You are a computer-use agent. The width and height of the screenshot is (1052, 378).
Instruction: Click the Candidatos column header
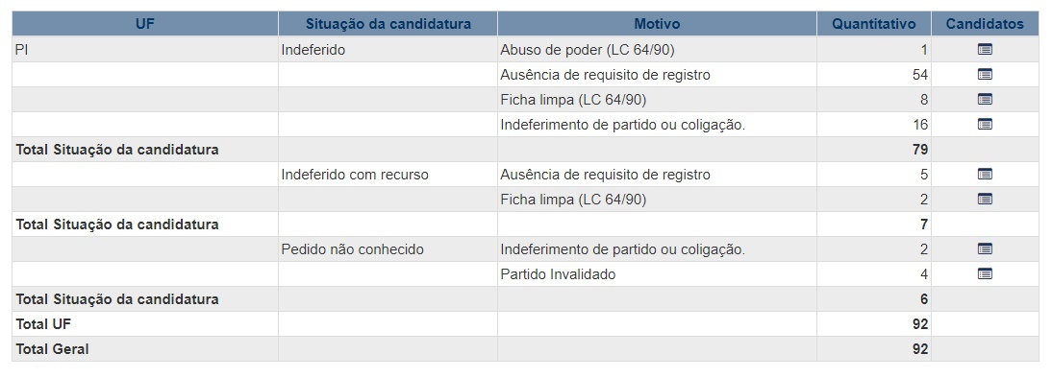coord(985,24)
